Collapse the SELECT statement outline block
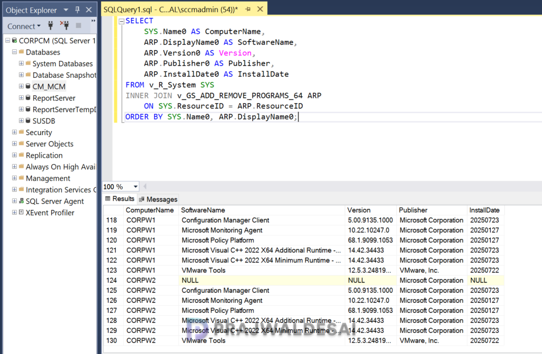 121,21
